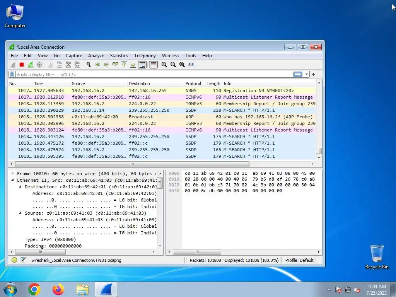Click the Reload capture file icon
396x297 pixels.
(x=77, y=65)
